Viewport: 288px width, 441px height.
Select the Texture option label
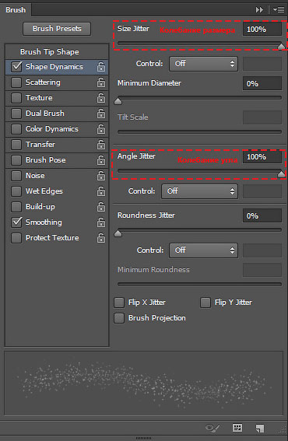click(x=39, y=98)
